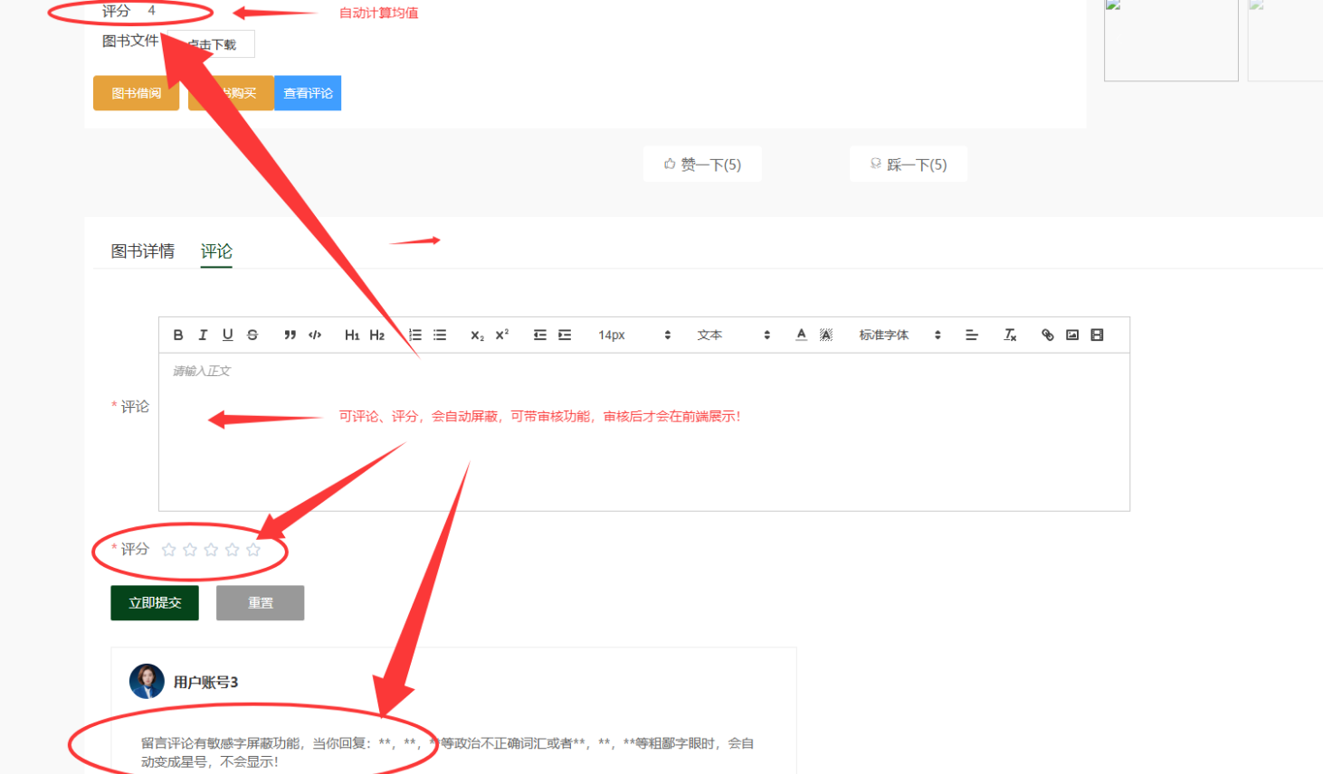Viewport: 1323px width, 774px height.
Task: Click the 用户账号3 avatar
Action: 147,682
